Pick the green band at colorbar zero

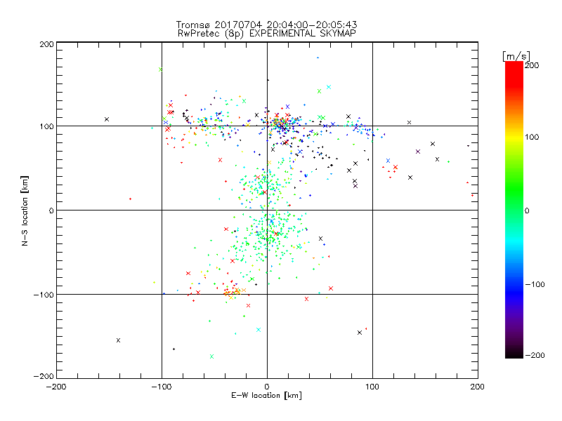pyautogui.click(x=514, y=210)
